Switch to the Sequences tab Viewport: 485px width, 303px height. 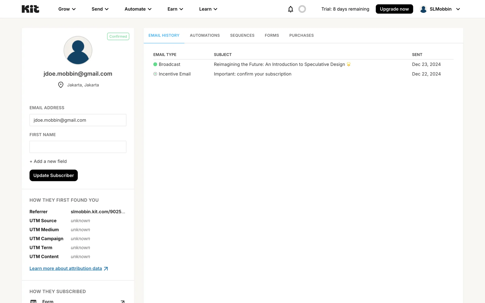242,35
